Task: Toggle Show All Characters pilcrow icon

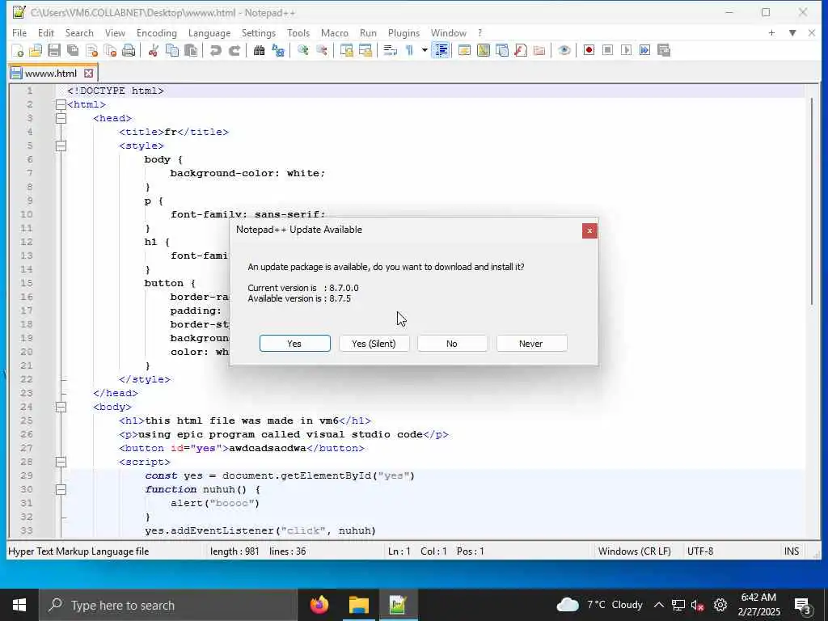Action: point(409,51)
